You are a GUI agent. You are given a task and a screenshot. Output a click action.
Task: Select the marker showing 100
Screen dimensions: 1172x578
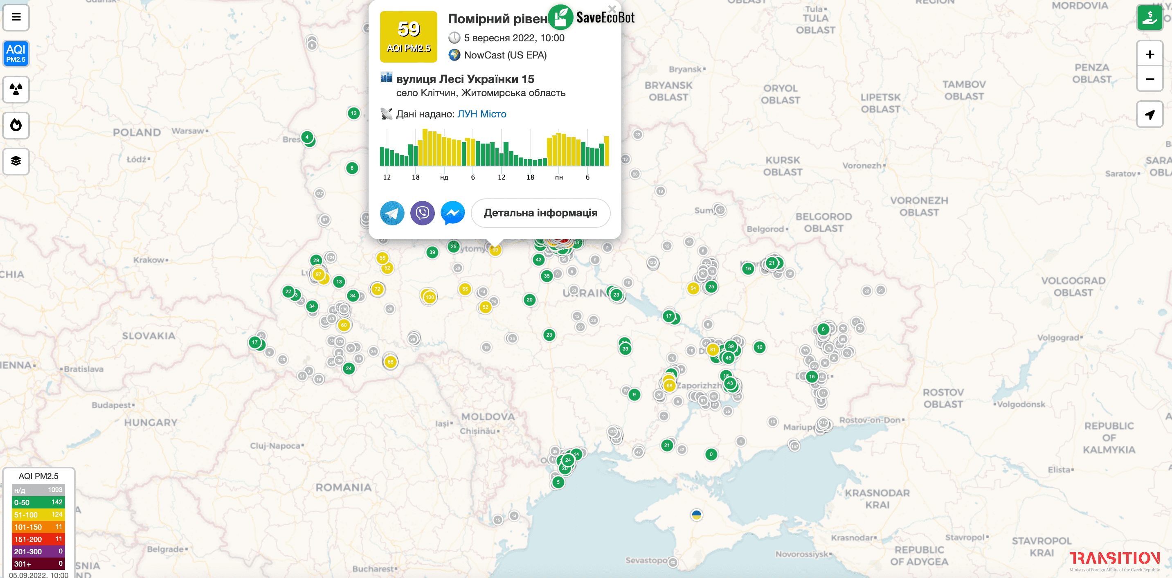click(x=430, y=297)
